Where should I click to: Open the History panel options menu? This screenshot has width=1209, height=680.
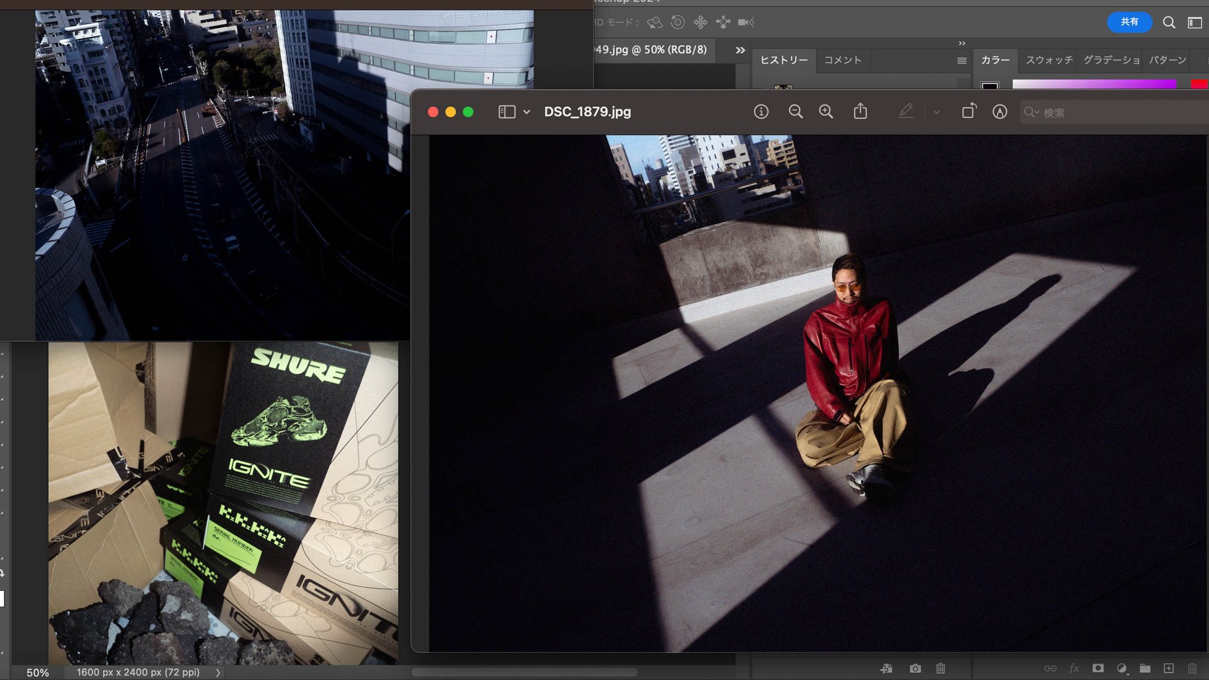point(961,61)
